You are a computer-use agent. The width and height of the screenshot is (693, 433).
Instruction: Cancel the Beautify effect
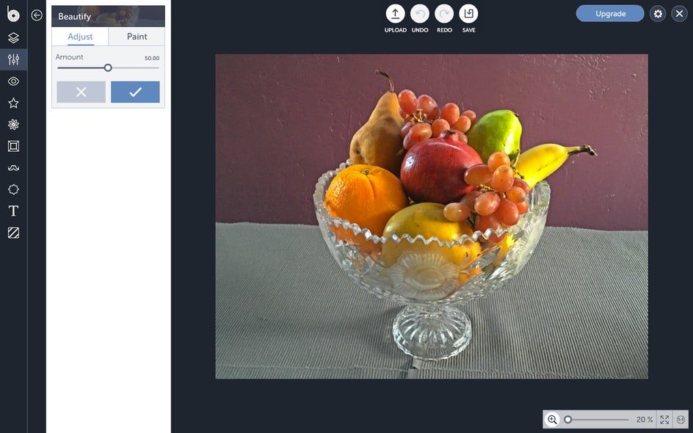[81, 92]
